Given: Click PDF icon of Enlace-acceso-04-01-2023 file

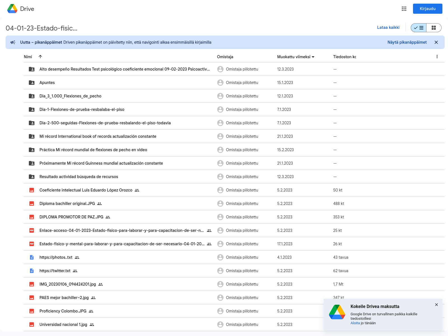Looking at the screenshot, I should pos(32,230).
